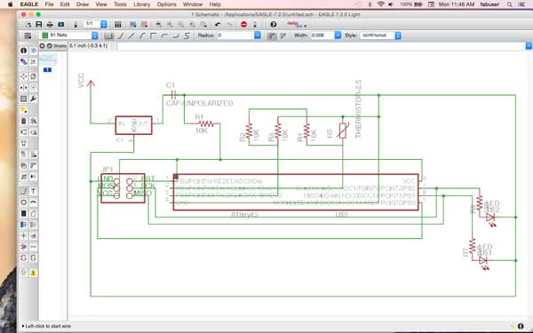This screenshot has height=333, width=533.
Task: Run the ERC check tool
Action: pyautogui.click(x=23, y=273)
